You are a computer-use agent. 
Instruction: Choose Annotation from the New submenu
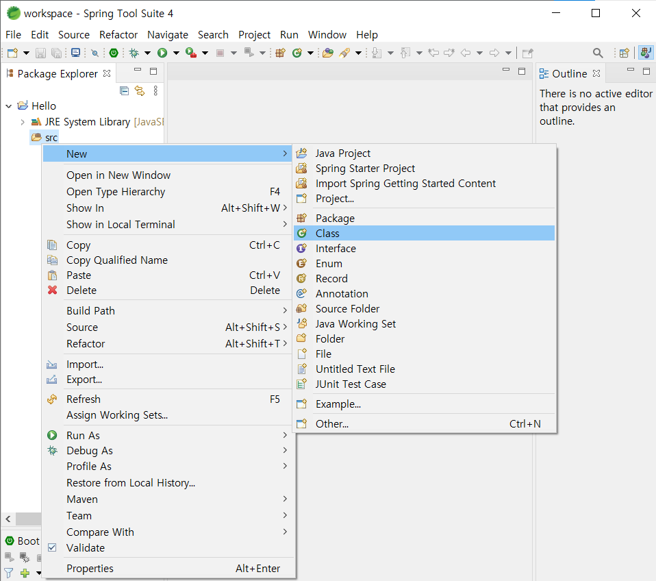coord(425,293)
